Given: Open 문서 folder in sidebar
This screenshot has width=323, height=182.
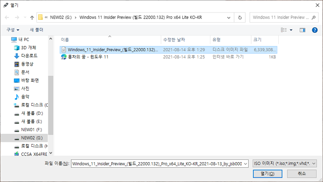Looking at the screenshot, I should click(22, 72).
